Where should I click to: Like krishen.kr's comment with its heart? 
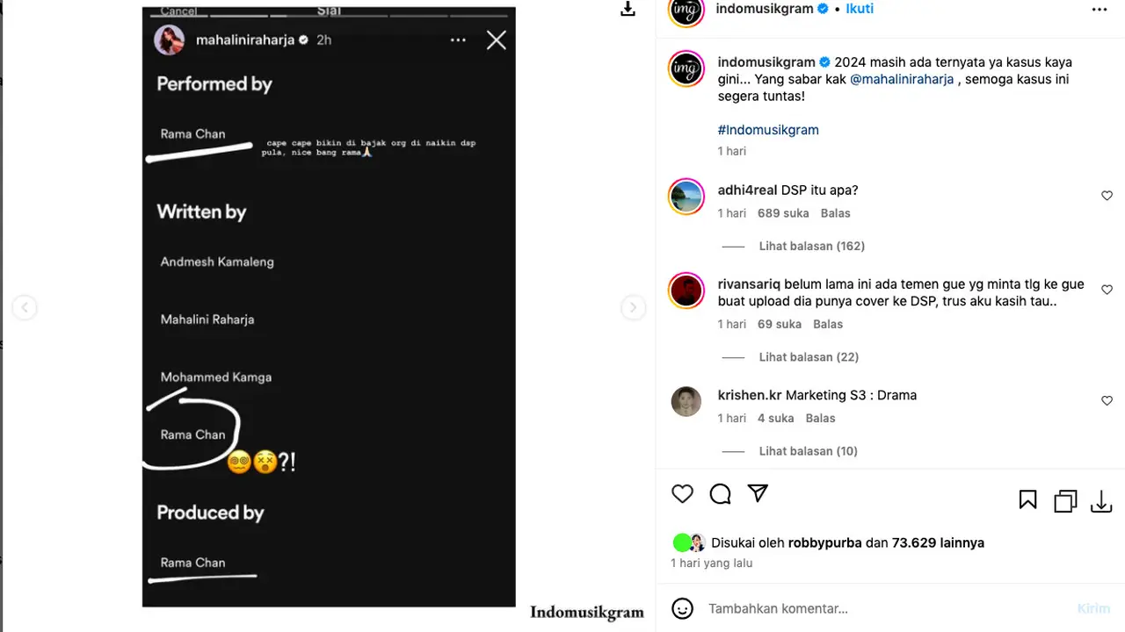tap(1107, 400)
